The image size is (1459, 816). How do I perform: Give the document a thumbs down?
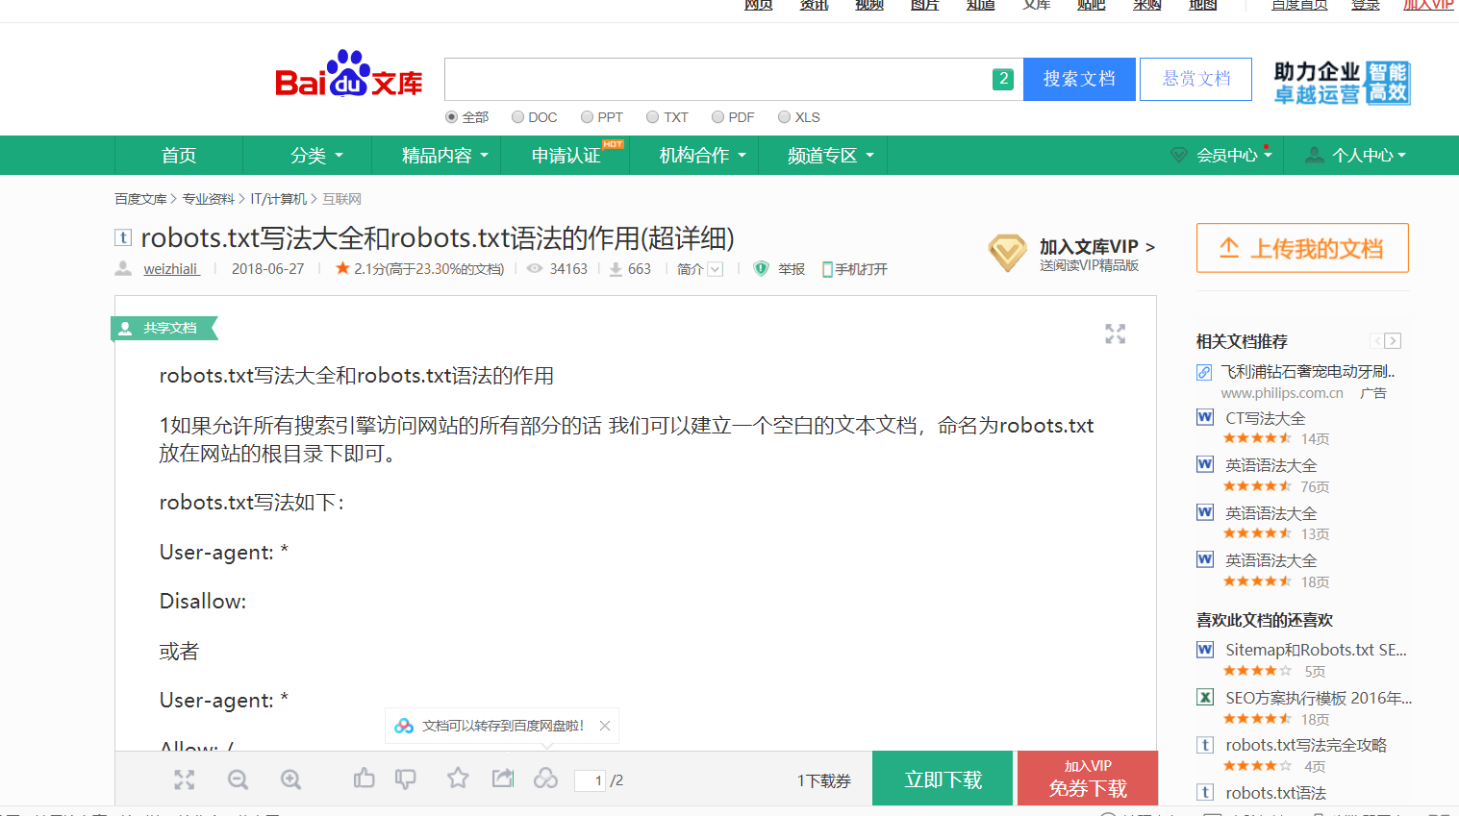406,779
